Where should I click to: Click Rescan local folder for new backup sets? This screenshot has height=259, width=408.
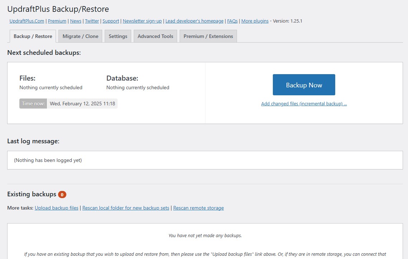126,208
